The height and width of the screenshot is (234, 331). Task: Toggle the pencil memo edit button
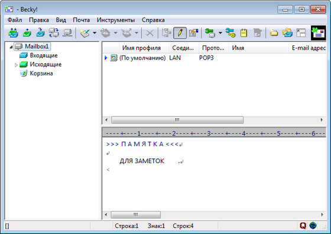click(x=180, y=33)
